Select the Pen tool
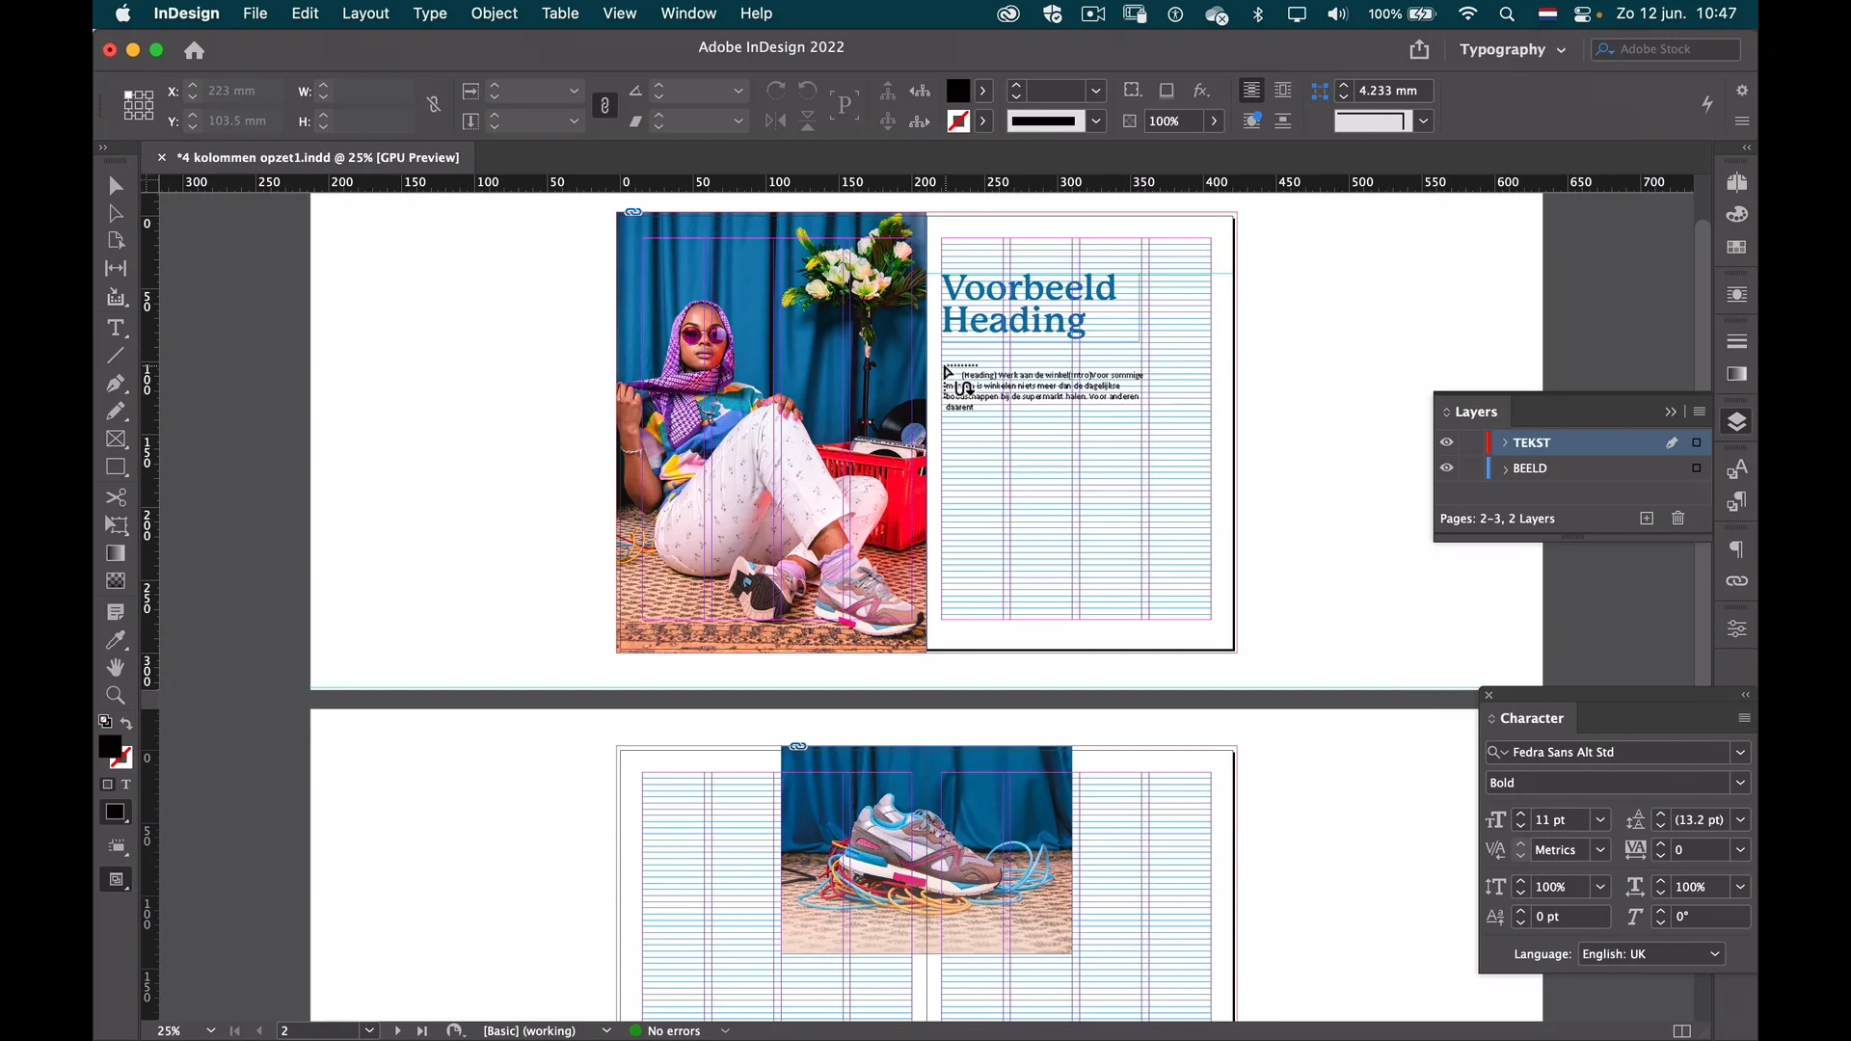1851x1041 pixels. point(116,384)
